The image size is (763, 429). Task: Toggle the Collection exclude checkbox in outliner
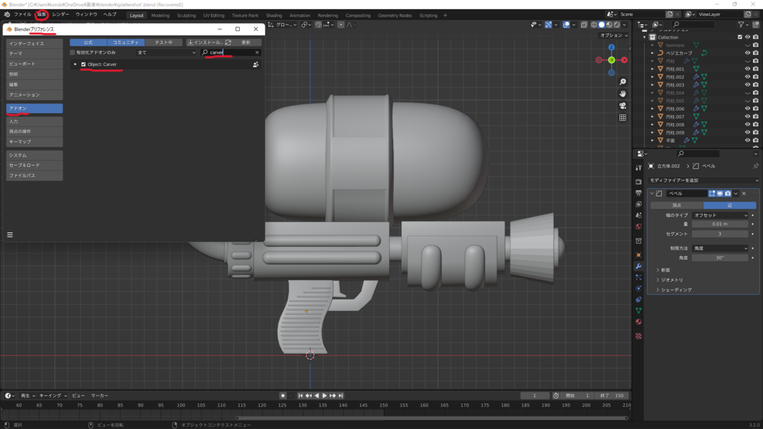739,37
